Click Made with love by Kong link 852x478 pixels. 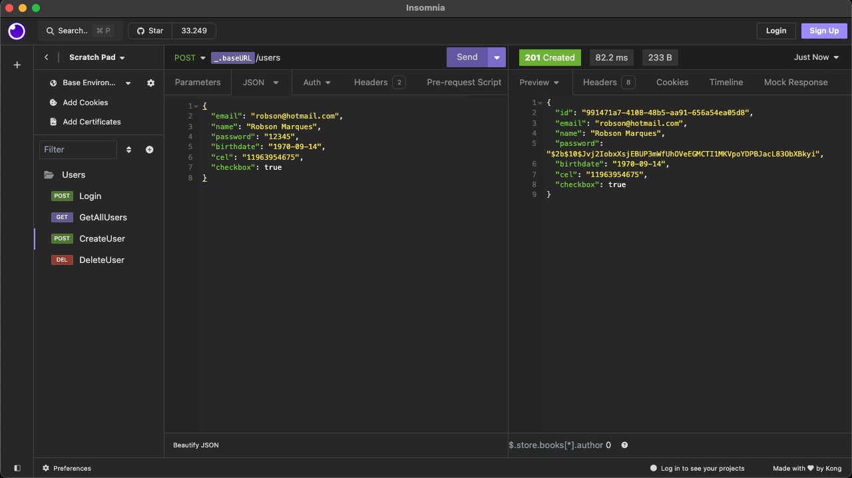click(x=807, y=468)
